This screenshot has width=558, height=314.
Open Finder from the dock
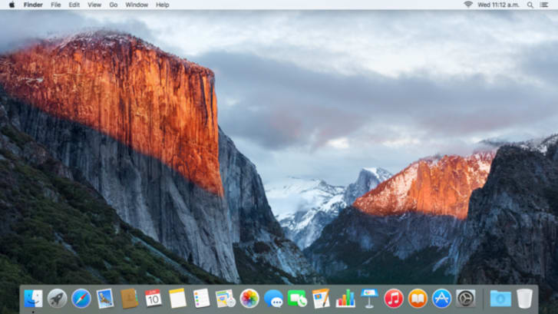pos(34,299)
